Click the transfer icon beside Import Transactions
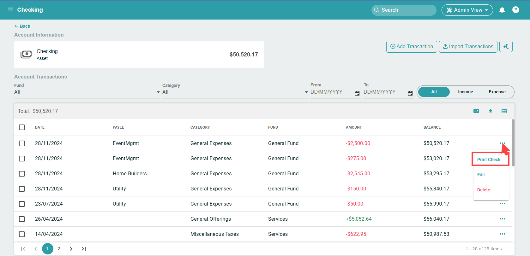 pos(506,47)
